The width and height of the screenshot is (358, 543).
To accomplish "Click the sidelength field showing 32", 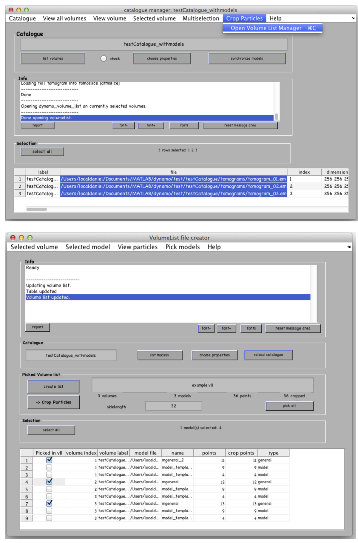I will click(173, 406).
